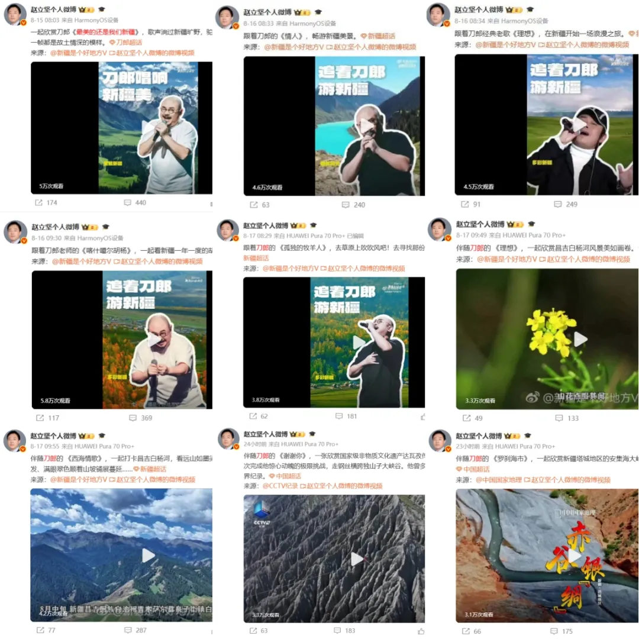Open comment icon showing 249
The height and width of the screenshot is (639, 639).
coord(557,204)
